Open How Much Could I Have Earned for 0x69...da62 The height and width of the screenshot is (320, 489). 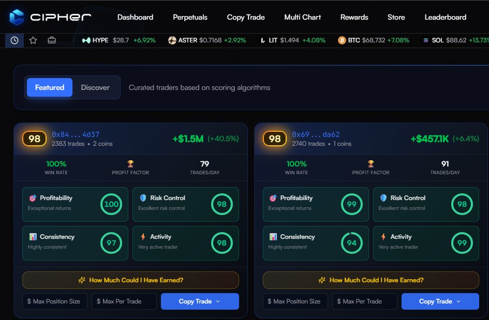371,280
